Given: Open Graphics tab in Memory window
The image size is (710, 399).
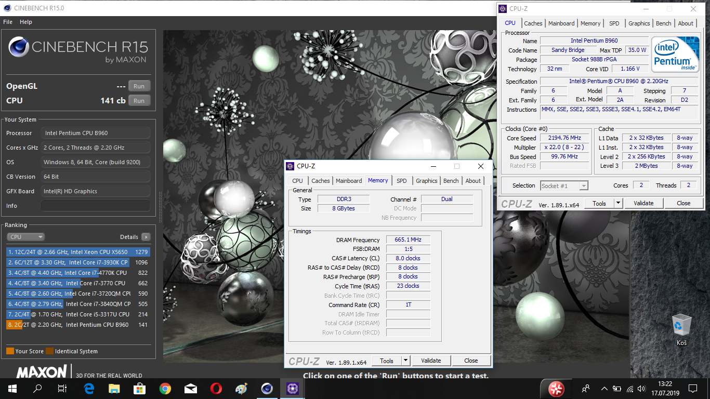Looking at the screenshot, I should pyautogui.click(x=427, y=181).
